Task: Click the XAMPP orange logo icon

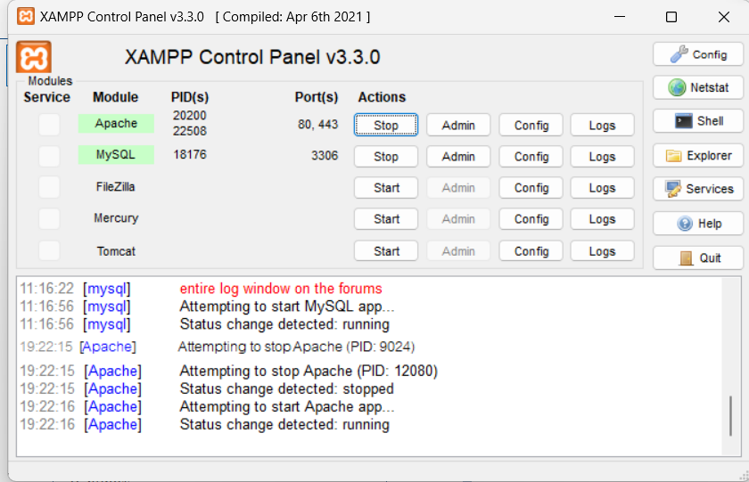Action: click(35, 58)
